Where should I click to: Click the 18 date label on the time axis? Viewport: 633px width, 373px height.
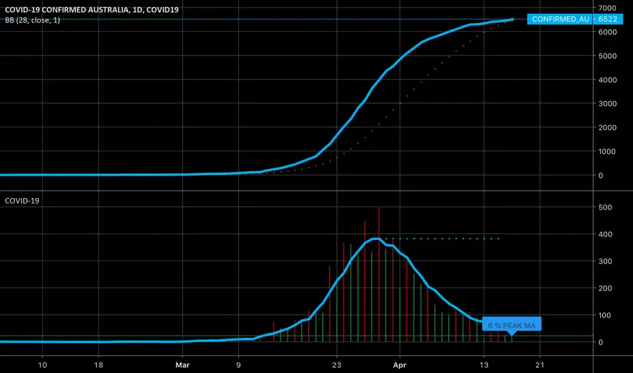[x=98, y=365]
